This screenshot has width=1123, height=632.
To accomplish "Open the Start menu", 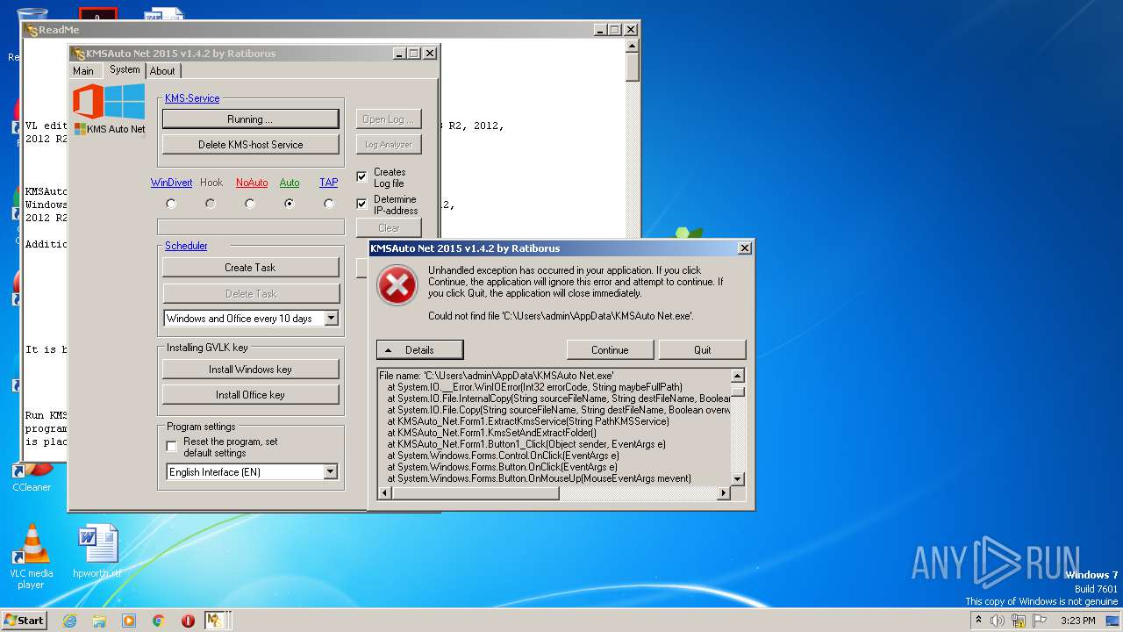I will (24, 621).
